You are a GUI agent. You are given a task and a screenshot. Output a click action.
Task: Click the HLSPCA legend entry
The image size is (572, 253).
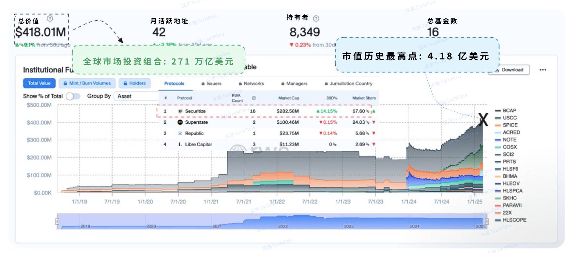[509, 191]
